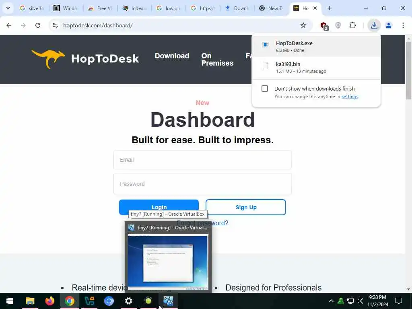Open the Windows Start menu
Image resolution: width=412 pixels, height=309 pixels.
[10, 301]
